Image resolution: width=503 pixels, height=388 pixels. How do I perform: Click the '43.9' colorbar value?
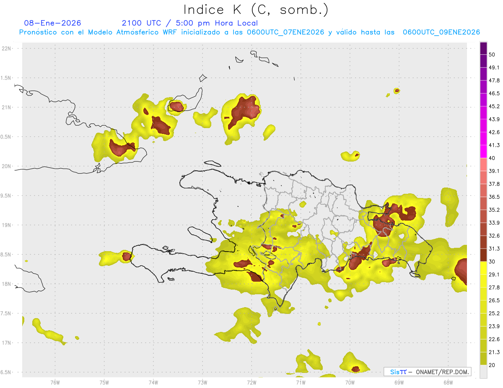pyautogui.click(x=494, y=119)
